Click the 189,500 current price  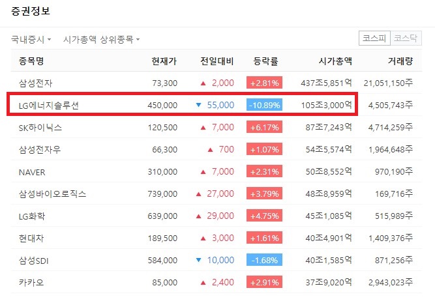click(162, 238)
